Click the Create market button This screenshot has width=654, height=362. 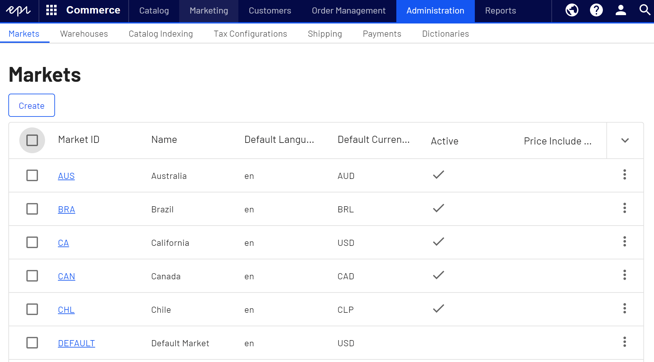(x=32, y=106)
